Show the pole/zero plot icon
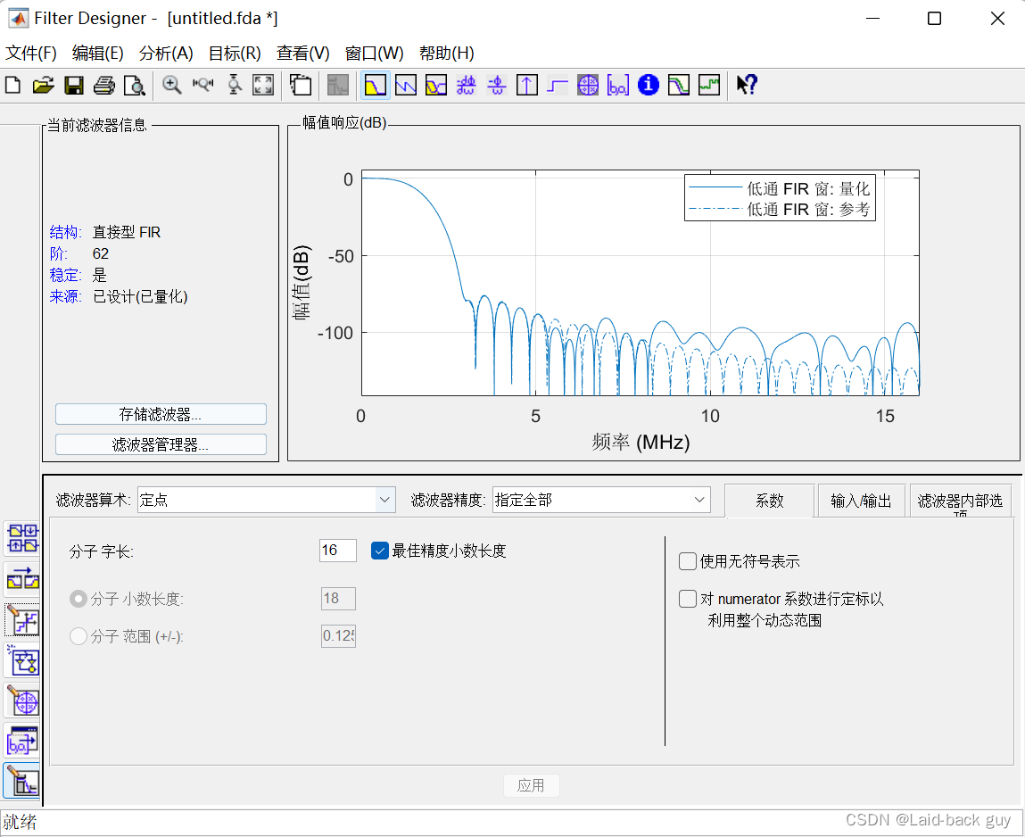This screenshot has width=1025, height=837. (x=588, y=85)
